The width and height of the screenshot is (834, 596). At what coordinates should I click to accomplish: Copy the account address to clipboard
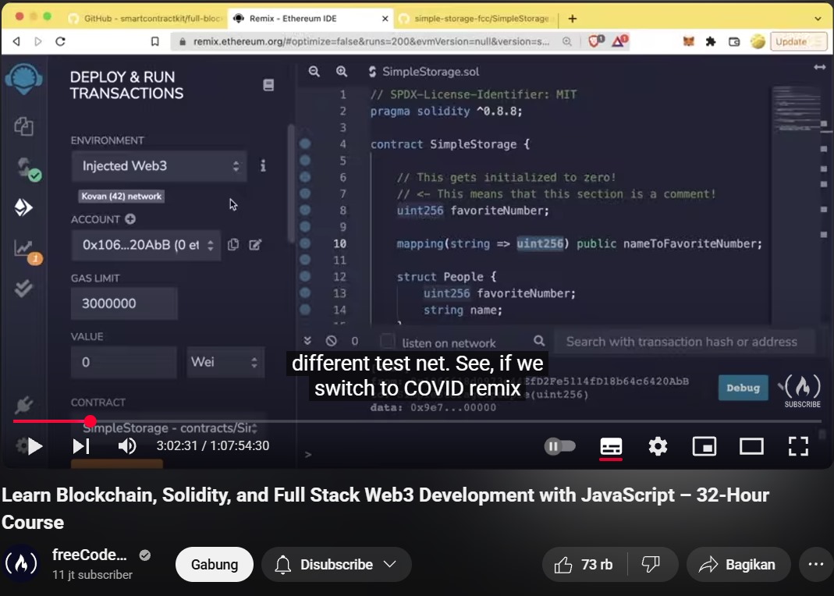pos(233,245)
